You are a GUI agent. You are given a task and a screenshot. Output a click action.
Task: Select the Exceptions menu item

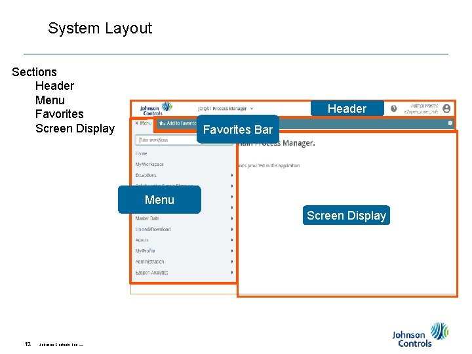click(x=146, y=175)
